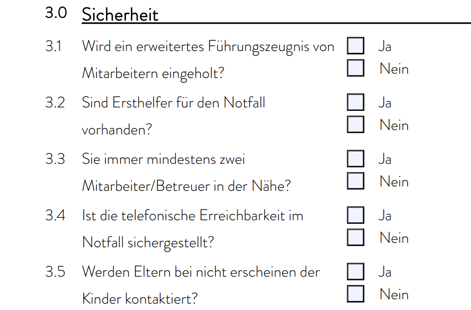The image size is (471, 310).
Task: Click the section number 3.0
Action: coord(56,13)
